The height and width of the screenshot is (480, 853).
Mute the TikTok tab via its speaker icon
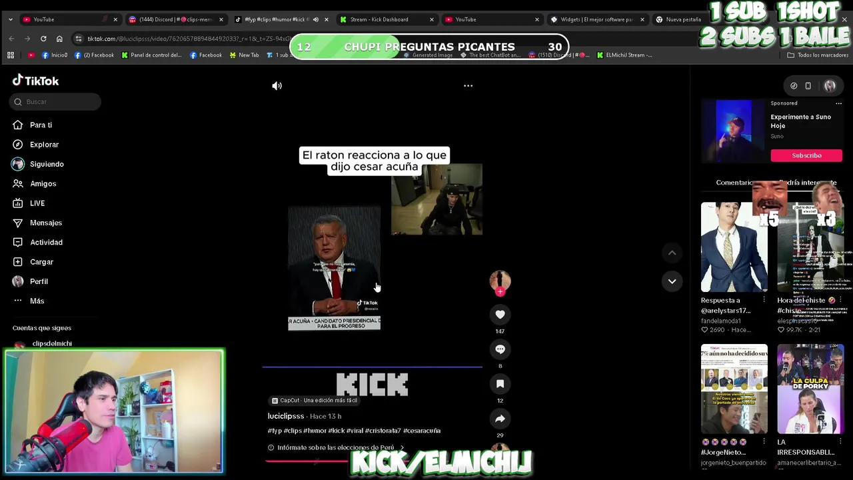[316, 19]
